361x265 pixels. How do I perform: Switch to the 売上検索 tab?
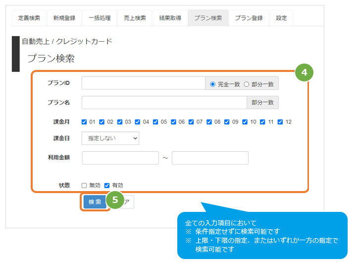pos(135,18)
